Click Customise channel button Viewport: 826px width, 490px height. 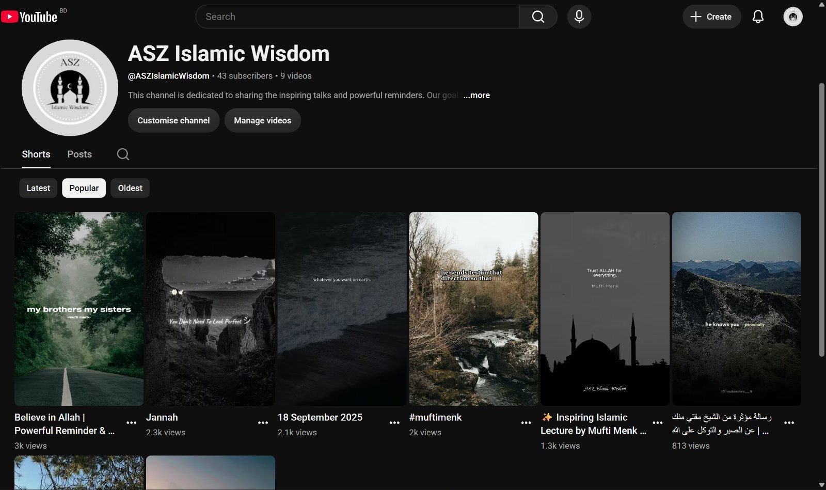[173, 120]
